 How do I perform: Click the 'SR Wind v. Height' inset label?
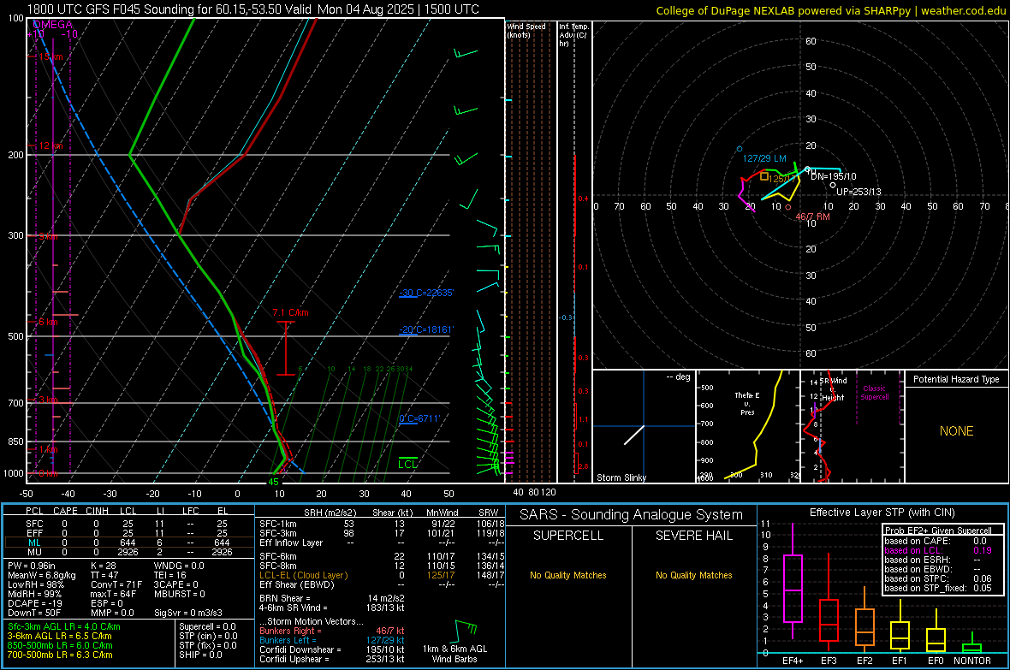(833, 389)
